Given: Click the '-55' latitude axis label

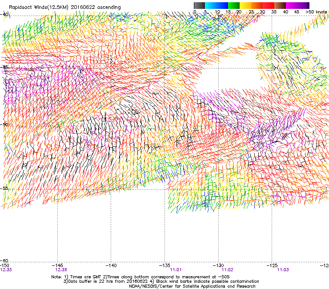Looking at the screenshot, I should pos(4,188).
